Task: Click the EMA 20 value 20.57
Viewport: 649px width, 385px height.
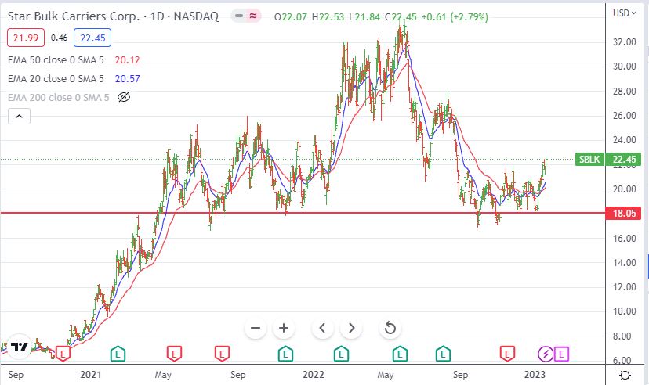Action: (x=128, y=78)
